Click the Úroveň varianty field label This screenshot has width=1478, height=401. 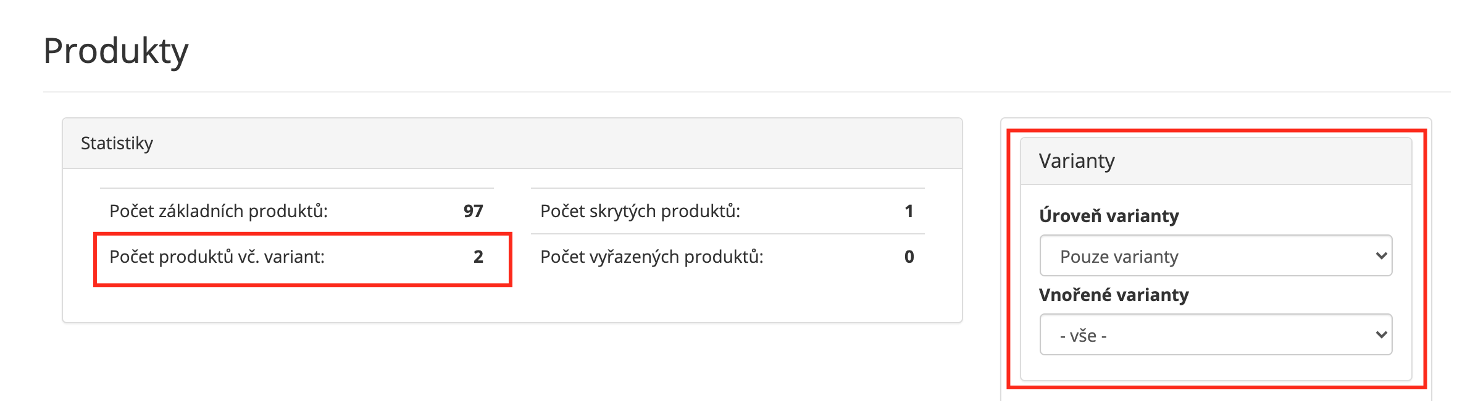tap(1109, 216)
